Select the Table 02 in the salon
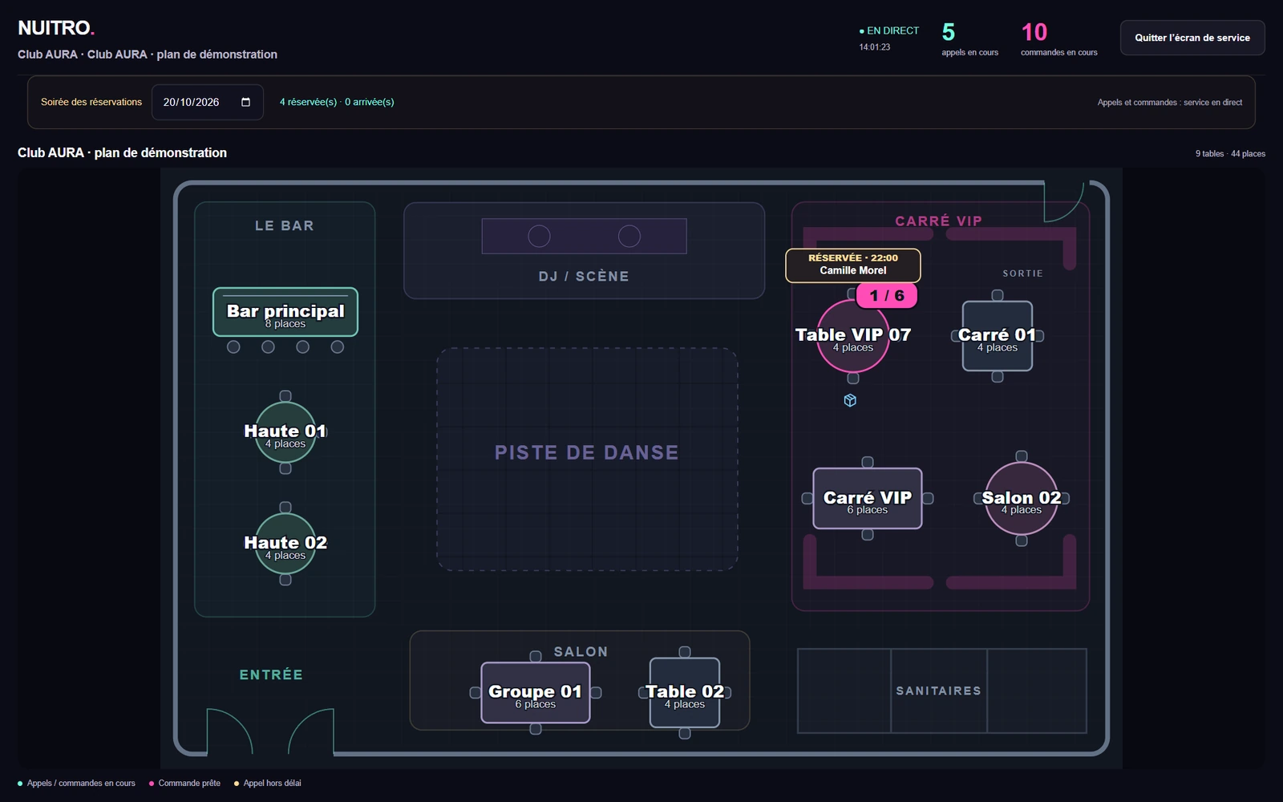 pos(685,693)
